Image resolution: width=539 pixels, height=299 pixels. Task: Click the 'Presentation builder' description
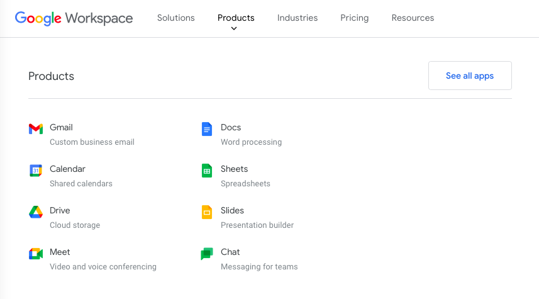click(257, 225)
